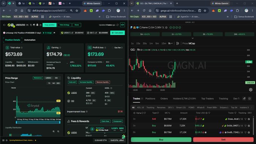This screenshot has height=144, width=256.
Task: Open tab list dropdown in GMGN browser window
Action: click(132, 3)
